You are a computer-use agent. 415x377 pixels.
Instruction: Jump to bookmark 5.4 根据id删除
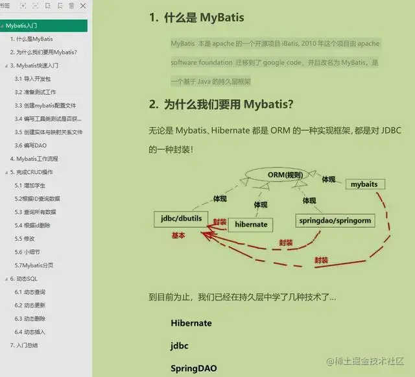(x=32, y=225)
